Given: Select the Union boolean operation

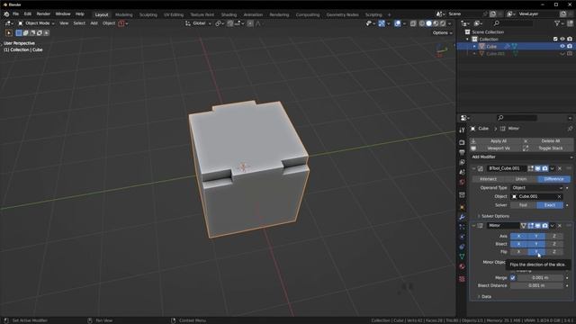Looking at the screenshot, I should pyautogui.click(x=521, y=179).
